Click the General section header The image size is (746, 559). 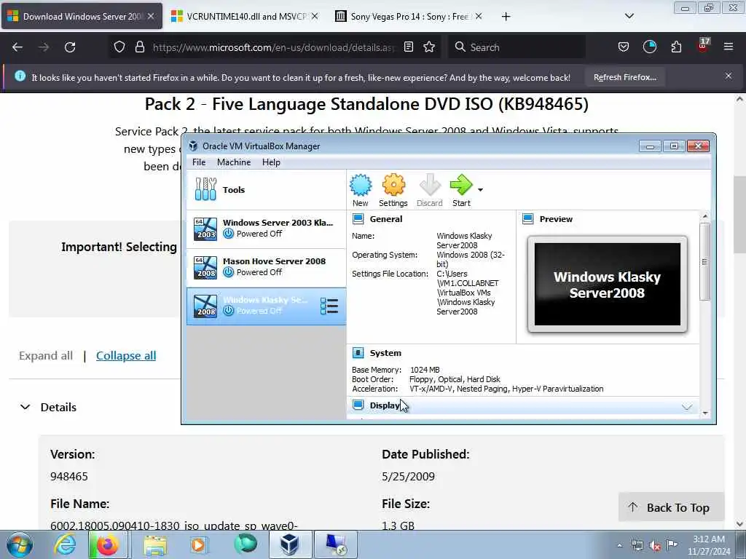point(386,218)
